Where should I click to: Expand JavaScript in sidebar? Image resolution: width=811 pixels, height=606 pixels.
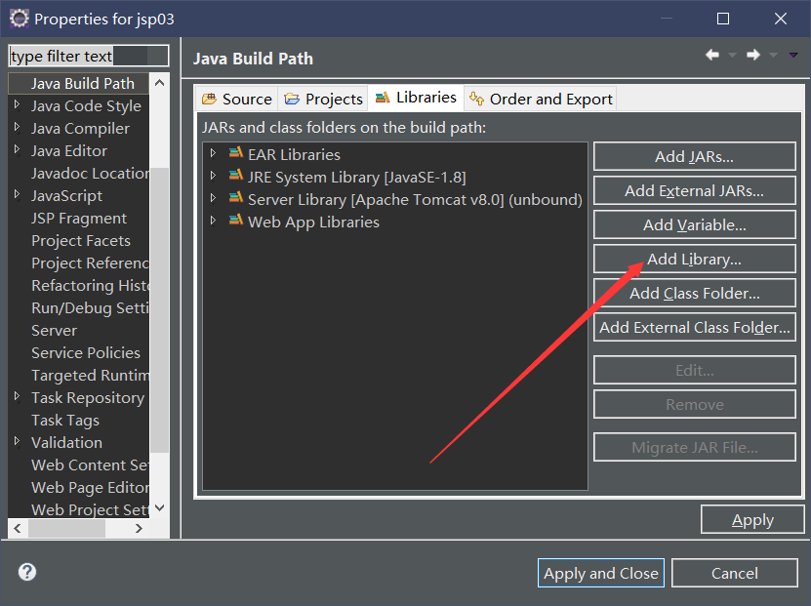17,194
